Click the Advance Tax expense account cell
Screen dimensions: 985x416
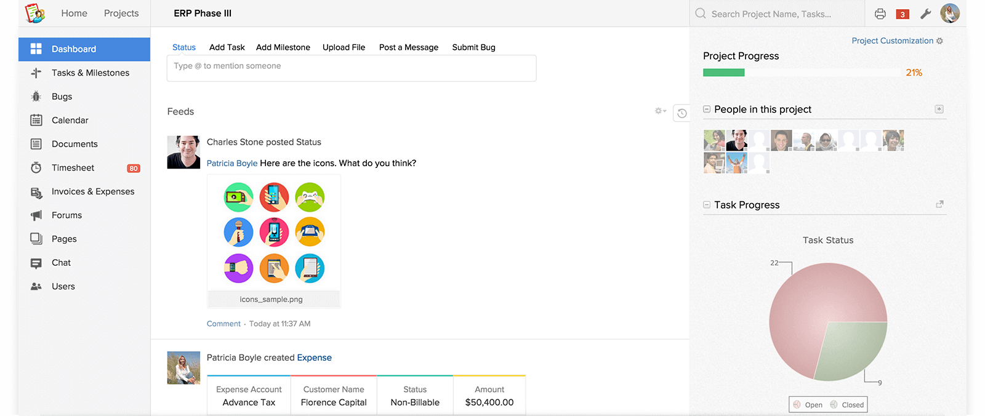[249, 396]
